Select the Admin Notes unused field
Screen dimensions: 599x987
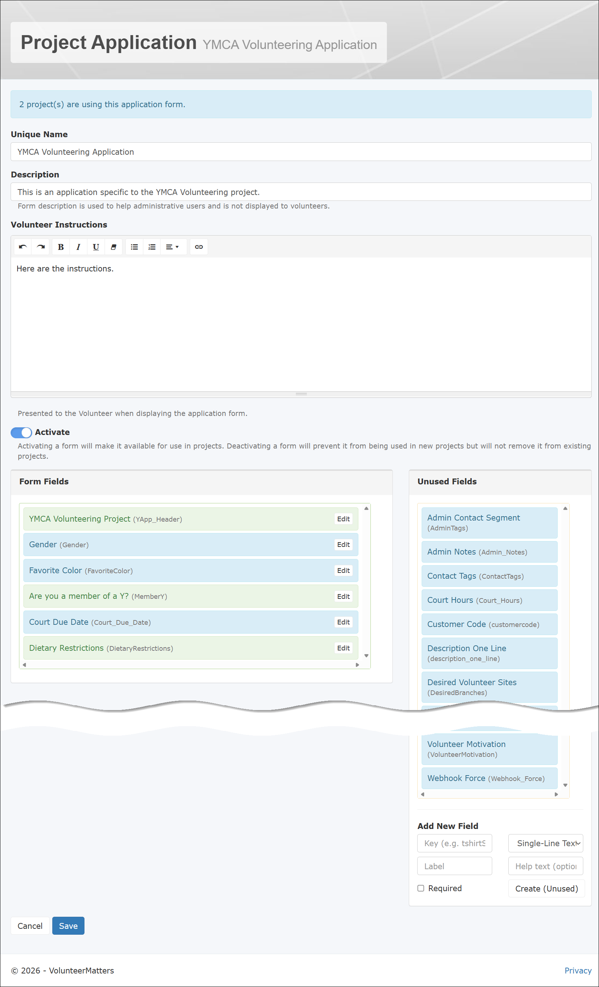click(490, 552)
